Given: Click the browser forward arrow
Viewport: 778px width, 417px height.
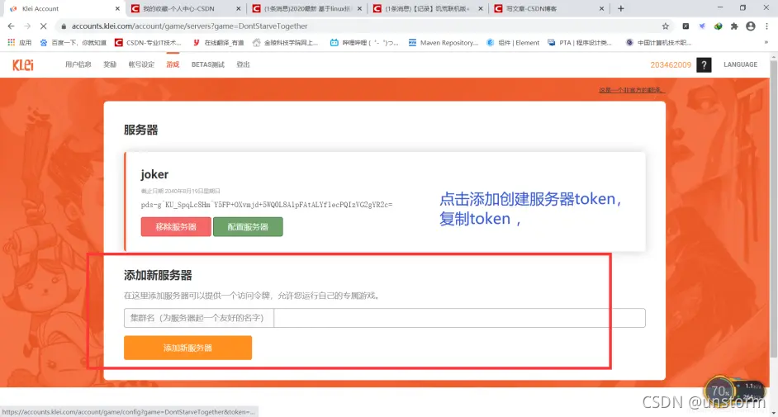Looking at the screenshot, I should point(26,26).
